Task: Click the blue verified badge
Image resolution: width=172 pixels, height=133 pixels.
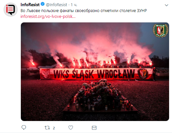Action: coord(43,4)
